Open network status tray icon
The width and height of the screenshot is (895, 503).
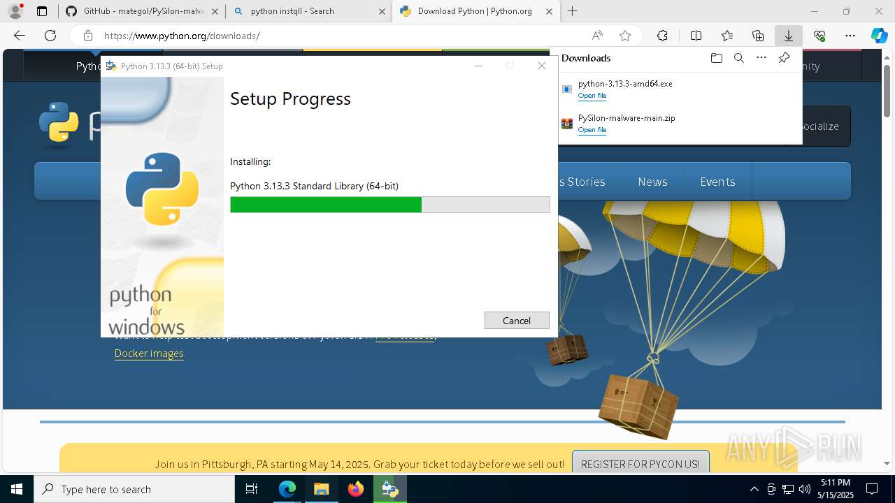tap(788, 489)
